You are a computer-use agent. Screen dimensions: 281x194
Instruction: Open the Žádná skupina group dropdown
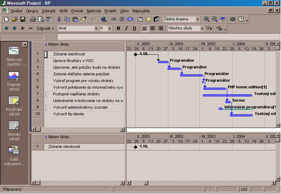click(x=198, y=19)
